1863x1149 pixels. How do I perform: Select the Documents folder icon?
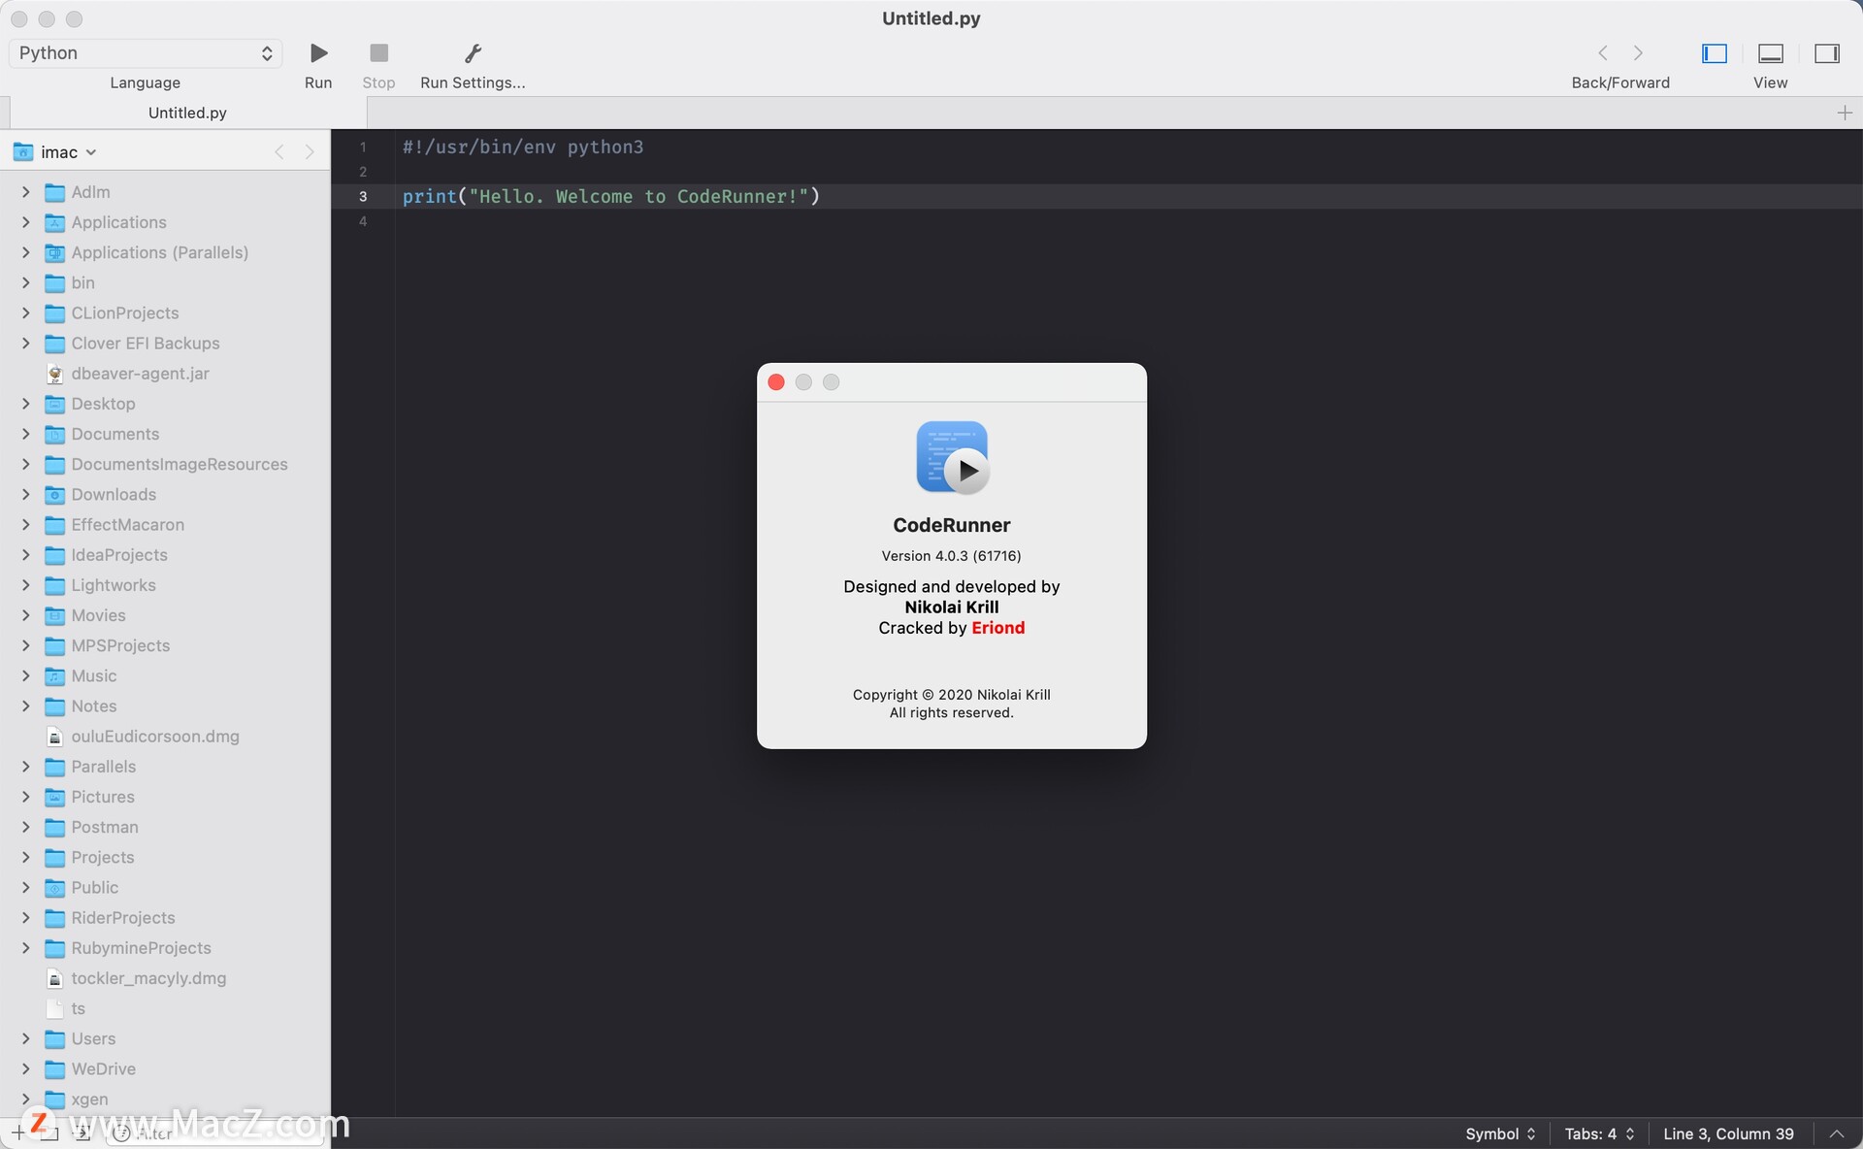55,435
